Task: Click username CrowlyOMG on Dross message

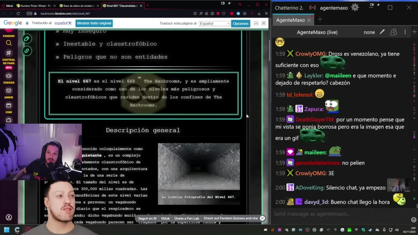Action: click(311, 54)
